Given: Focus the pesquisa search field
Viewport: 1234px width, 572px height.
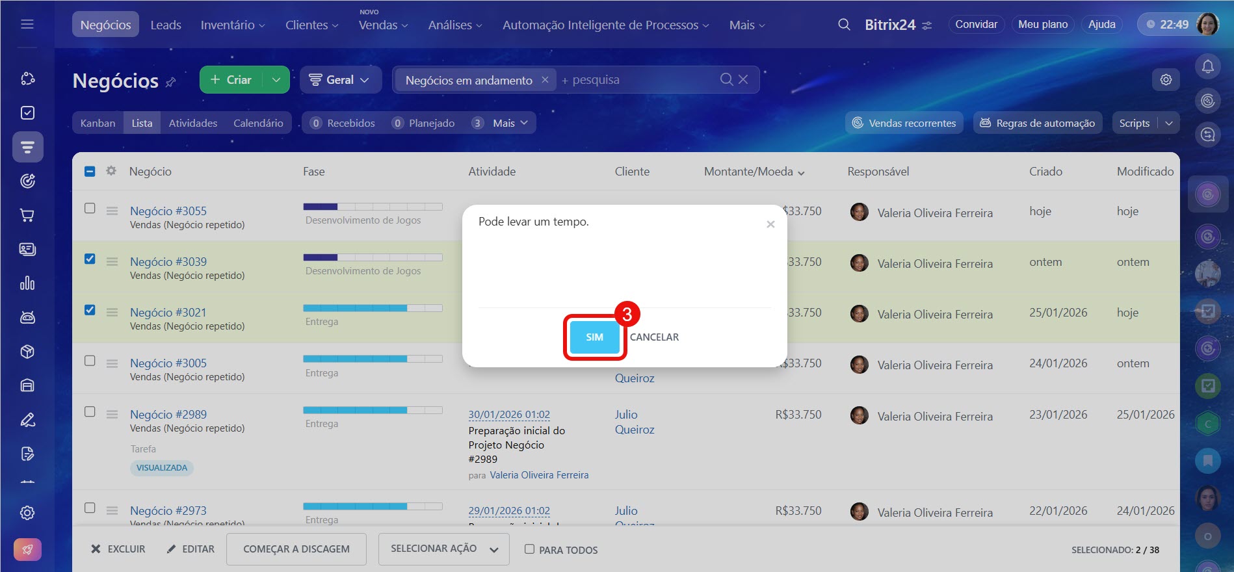Looking at the screenshot, I should [637, 80].
